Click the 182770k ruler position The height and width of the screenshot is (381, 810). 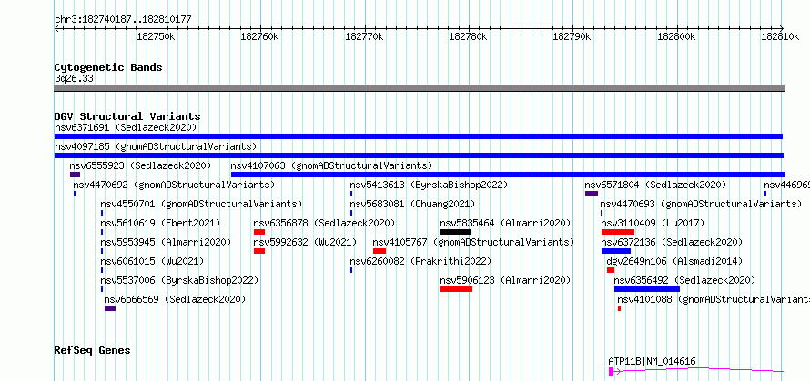364,37
